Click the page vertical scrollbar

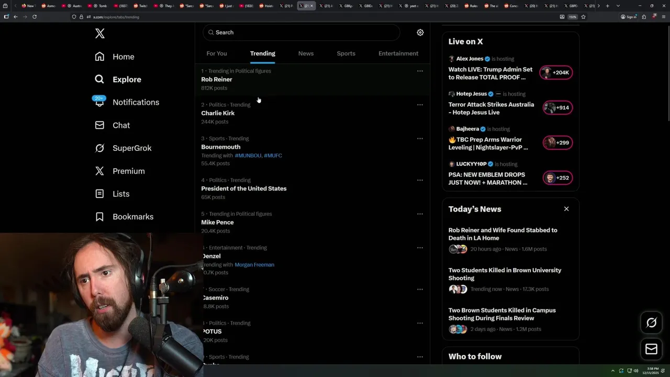[668, 73]
